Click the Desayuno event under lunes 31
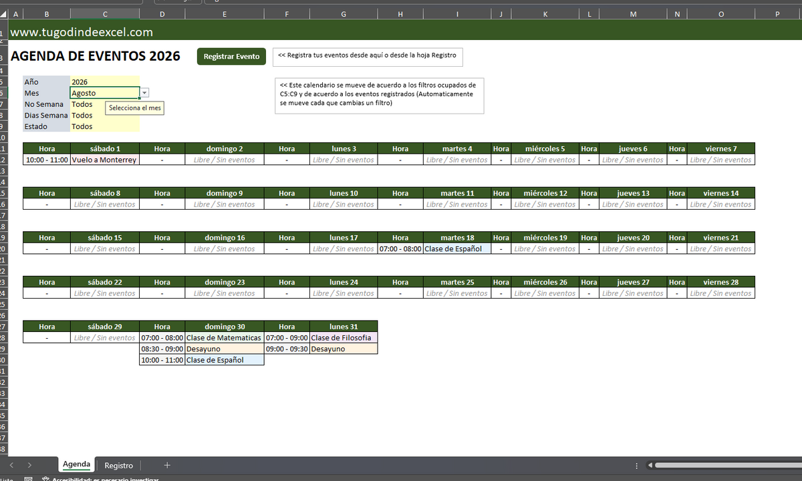This screenshot has height=481, width=802. point(343,349)
